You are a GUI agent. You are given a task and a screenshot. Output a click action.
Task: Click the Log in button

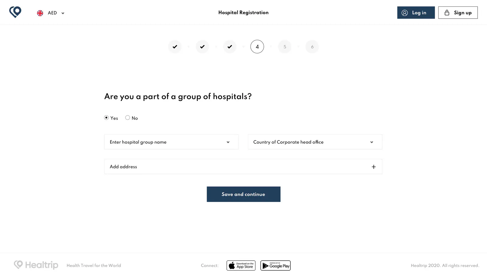(x=416, y=13)
